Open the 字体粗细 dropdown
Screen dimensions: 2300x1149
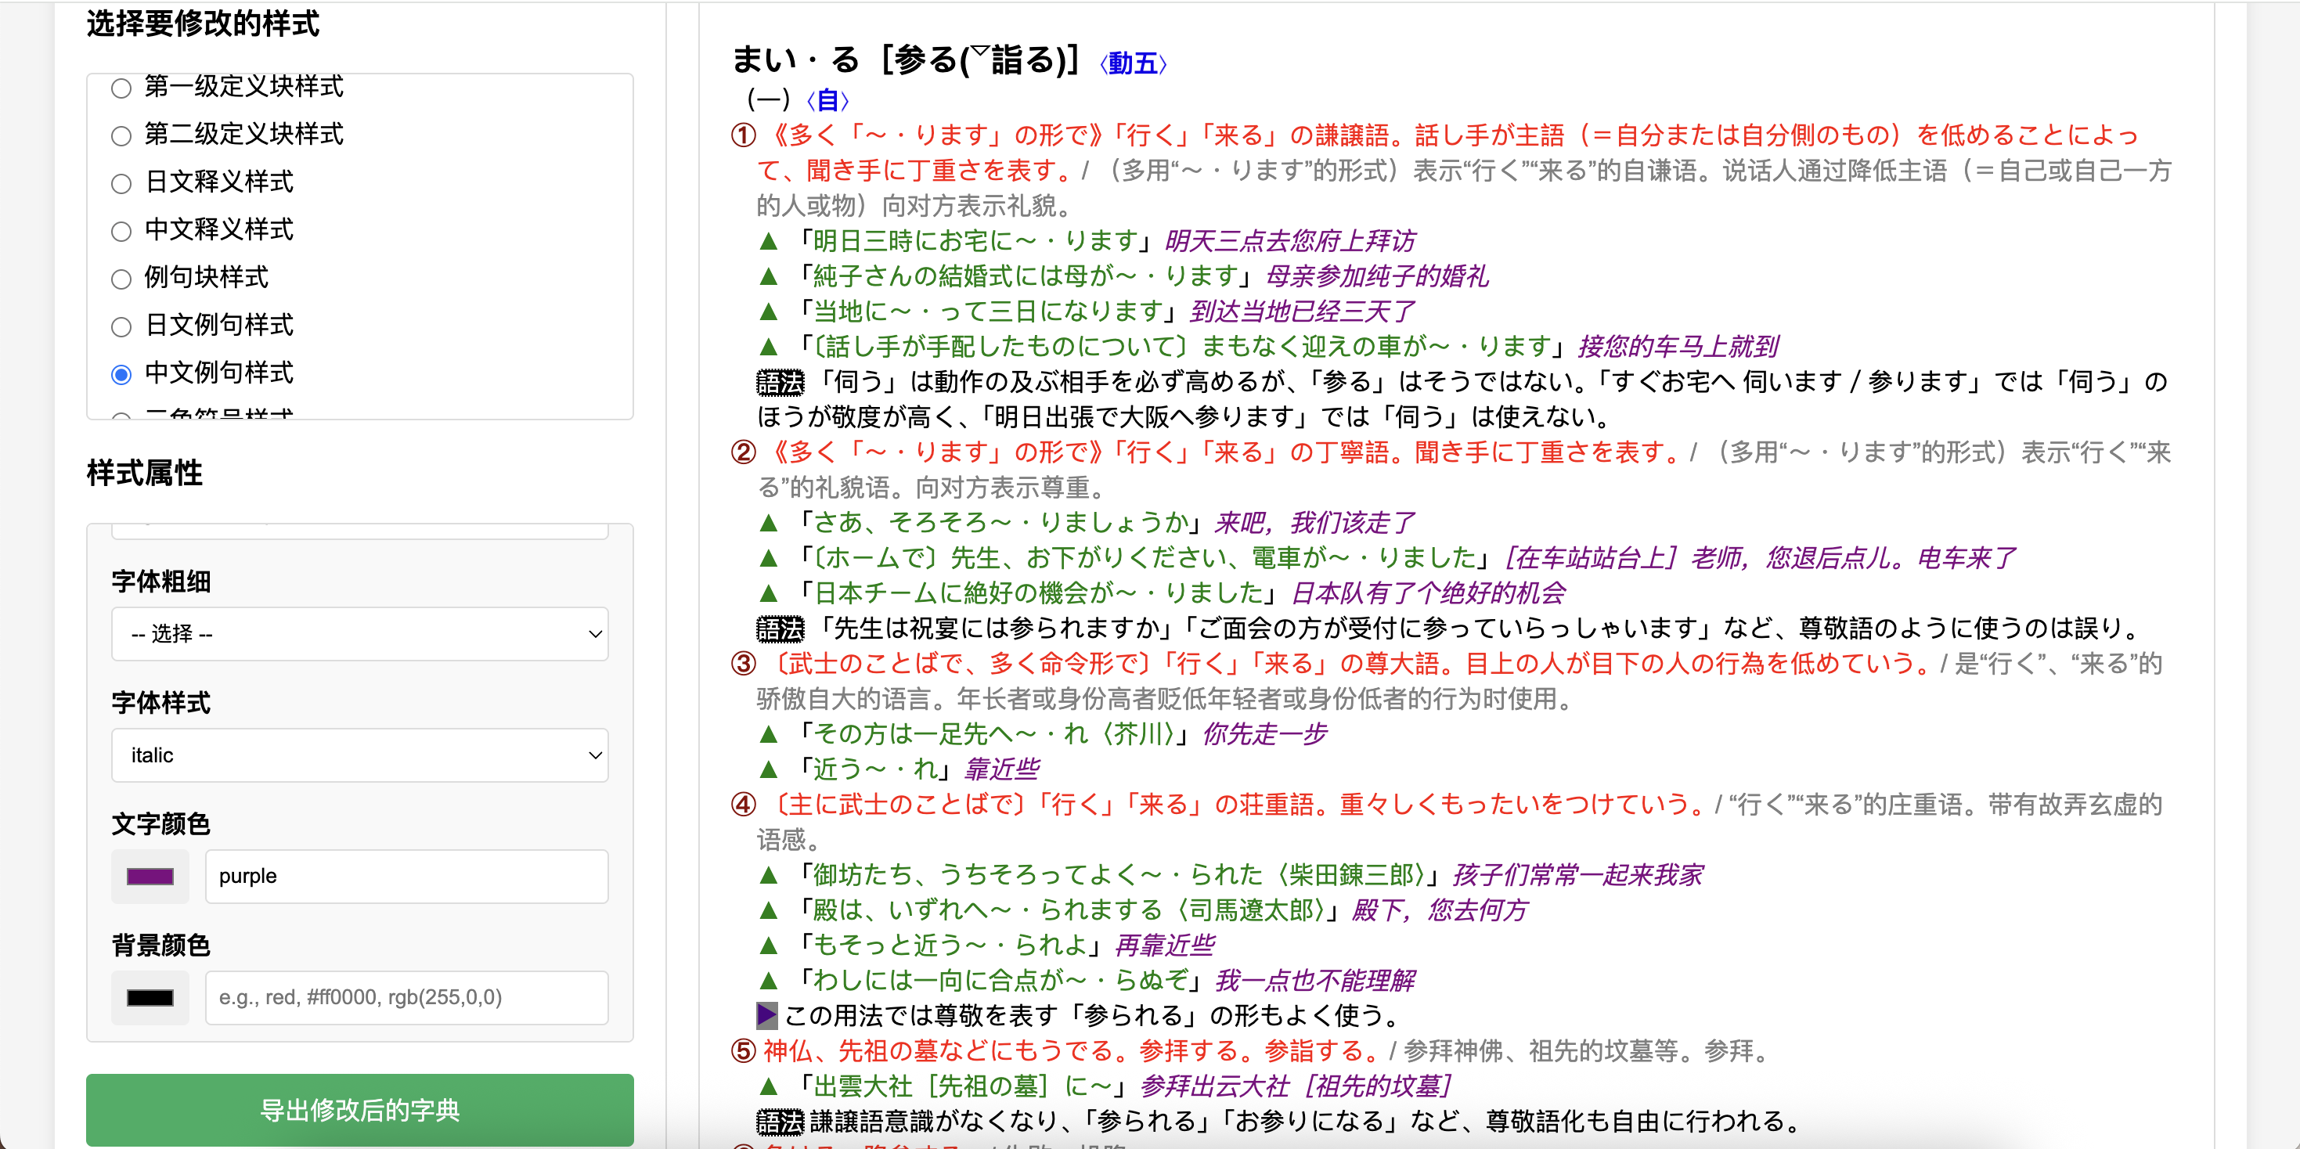point(359,634)
